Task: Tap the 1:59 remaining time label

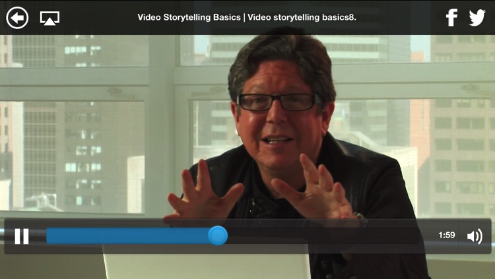Action: 446,235
